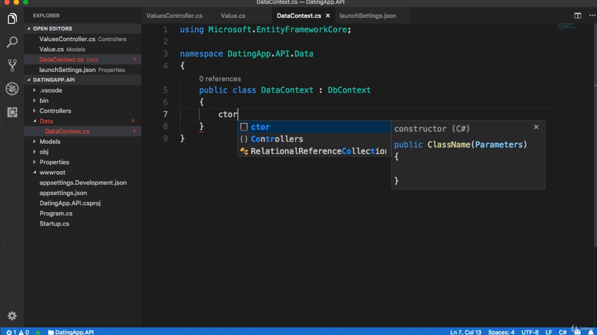Click the ctor snippet suggestion
Image resolution: width=597 pixels, height=335 pixels.
tap(314, 127)
